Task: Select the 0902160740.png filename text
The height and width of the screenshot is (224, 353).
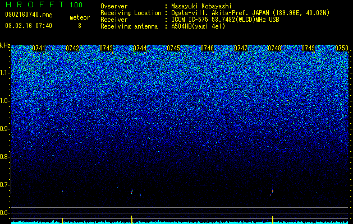Action: click(29, 15)
